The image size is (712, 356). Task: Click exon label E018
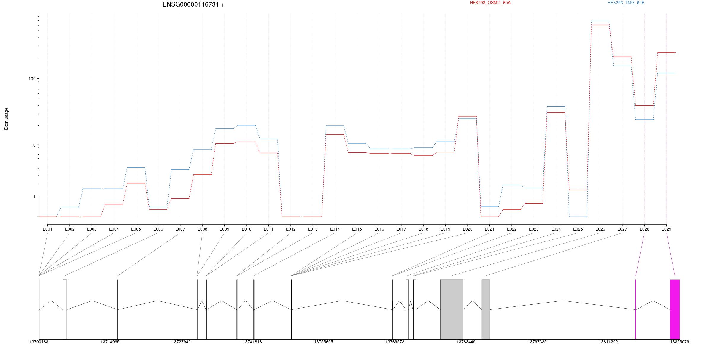(x=423, y=229)
